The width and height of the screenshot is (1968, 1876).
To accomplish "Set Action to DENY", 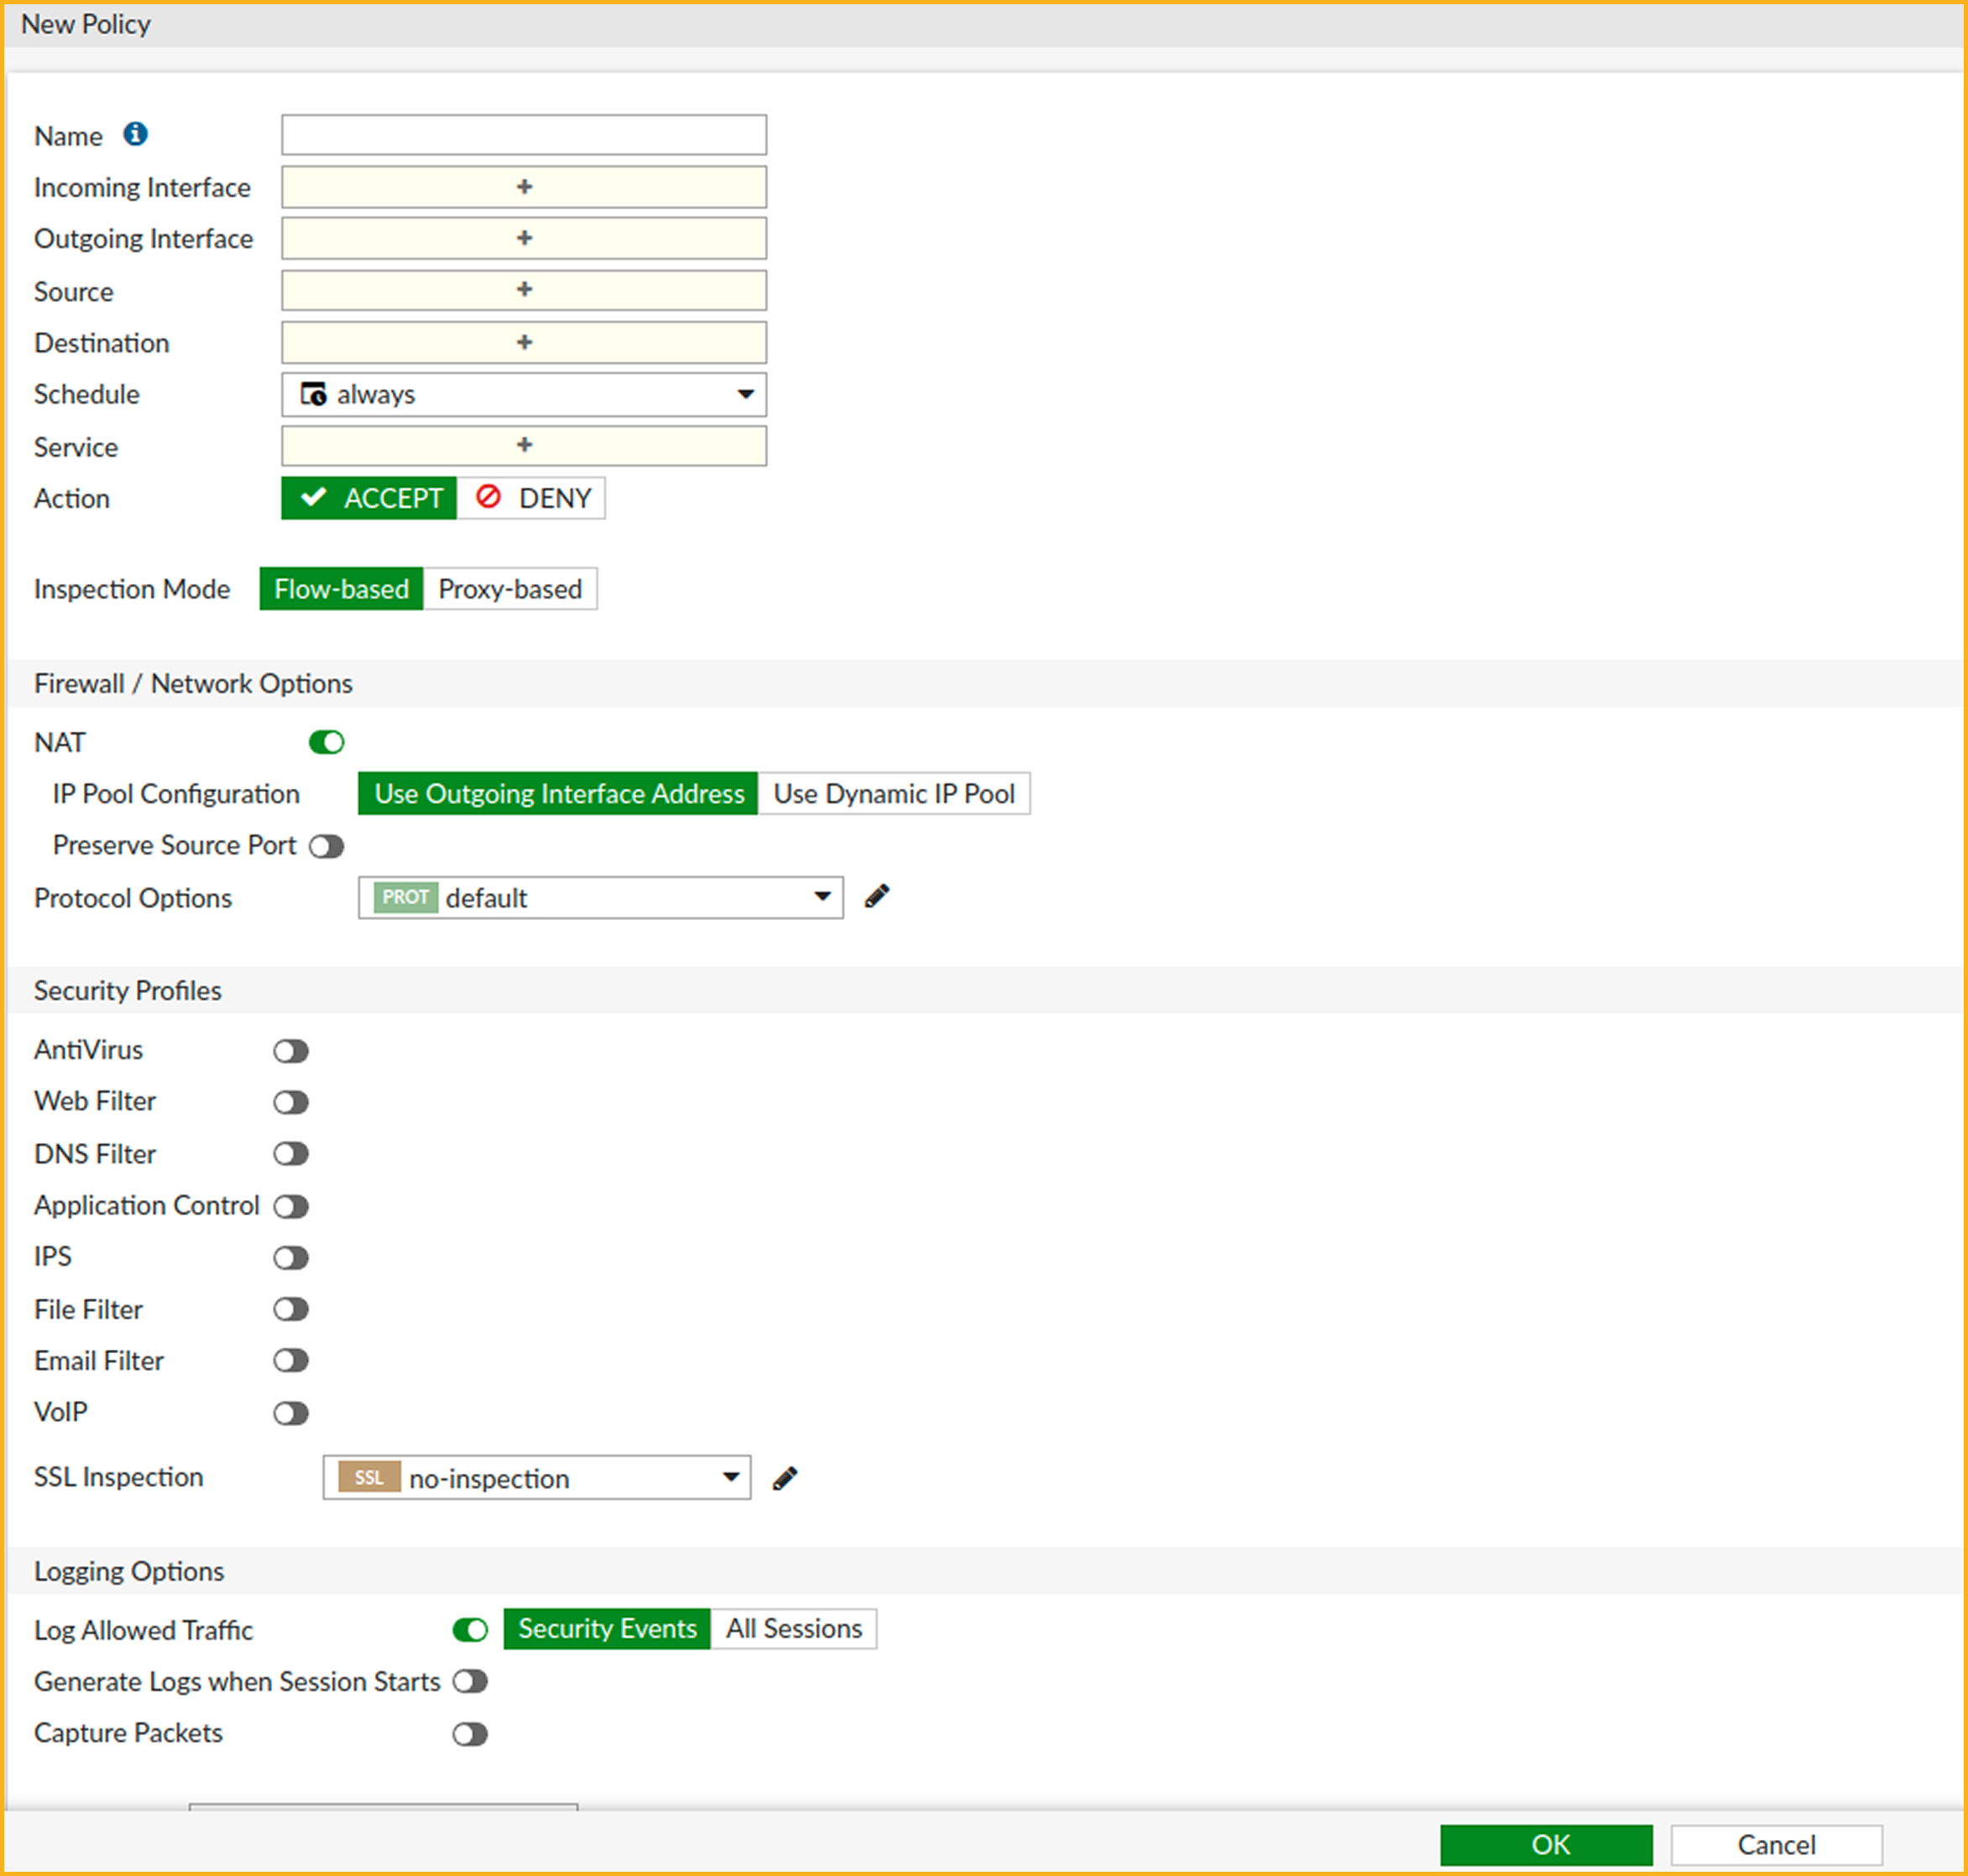I will 532,498.
